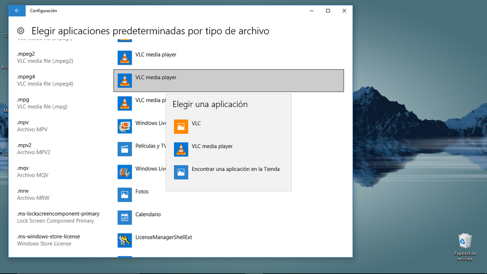487x274 pixels.
Task: Click the Películas y TV app icon
Action: pyautogui.click(x=125, y=149)
